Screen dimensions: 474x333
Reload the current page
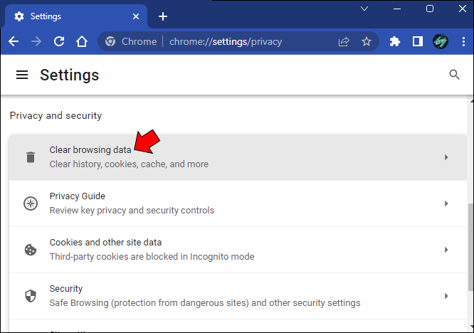pos(59,41)
